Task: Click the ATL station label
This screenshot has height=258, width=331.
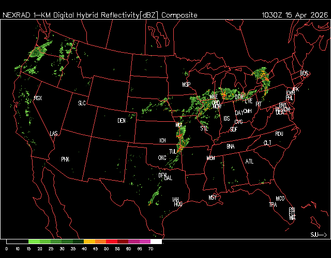Action: point(250,162)
